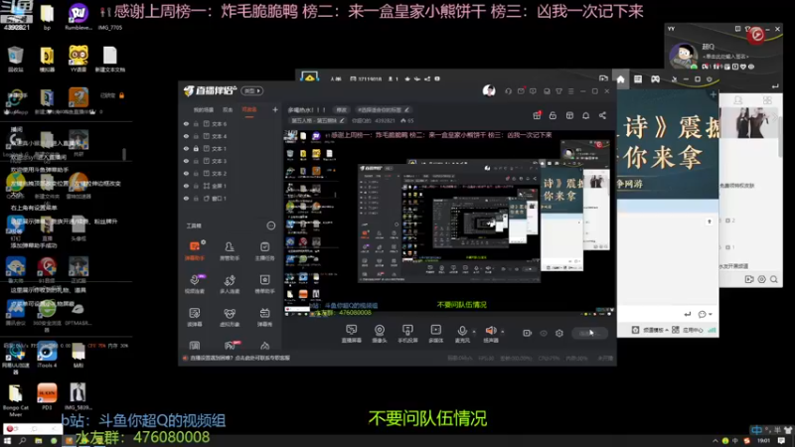Click the hashtag tag selector beside title
Image resolution: width=795 pixels, height=447 pixels.
coord(384,109)
